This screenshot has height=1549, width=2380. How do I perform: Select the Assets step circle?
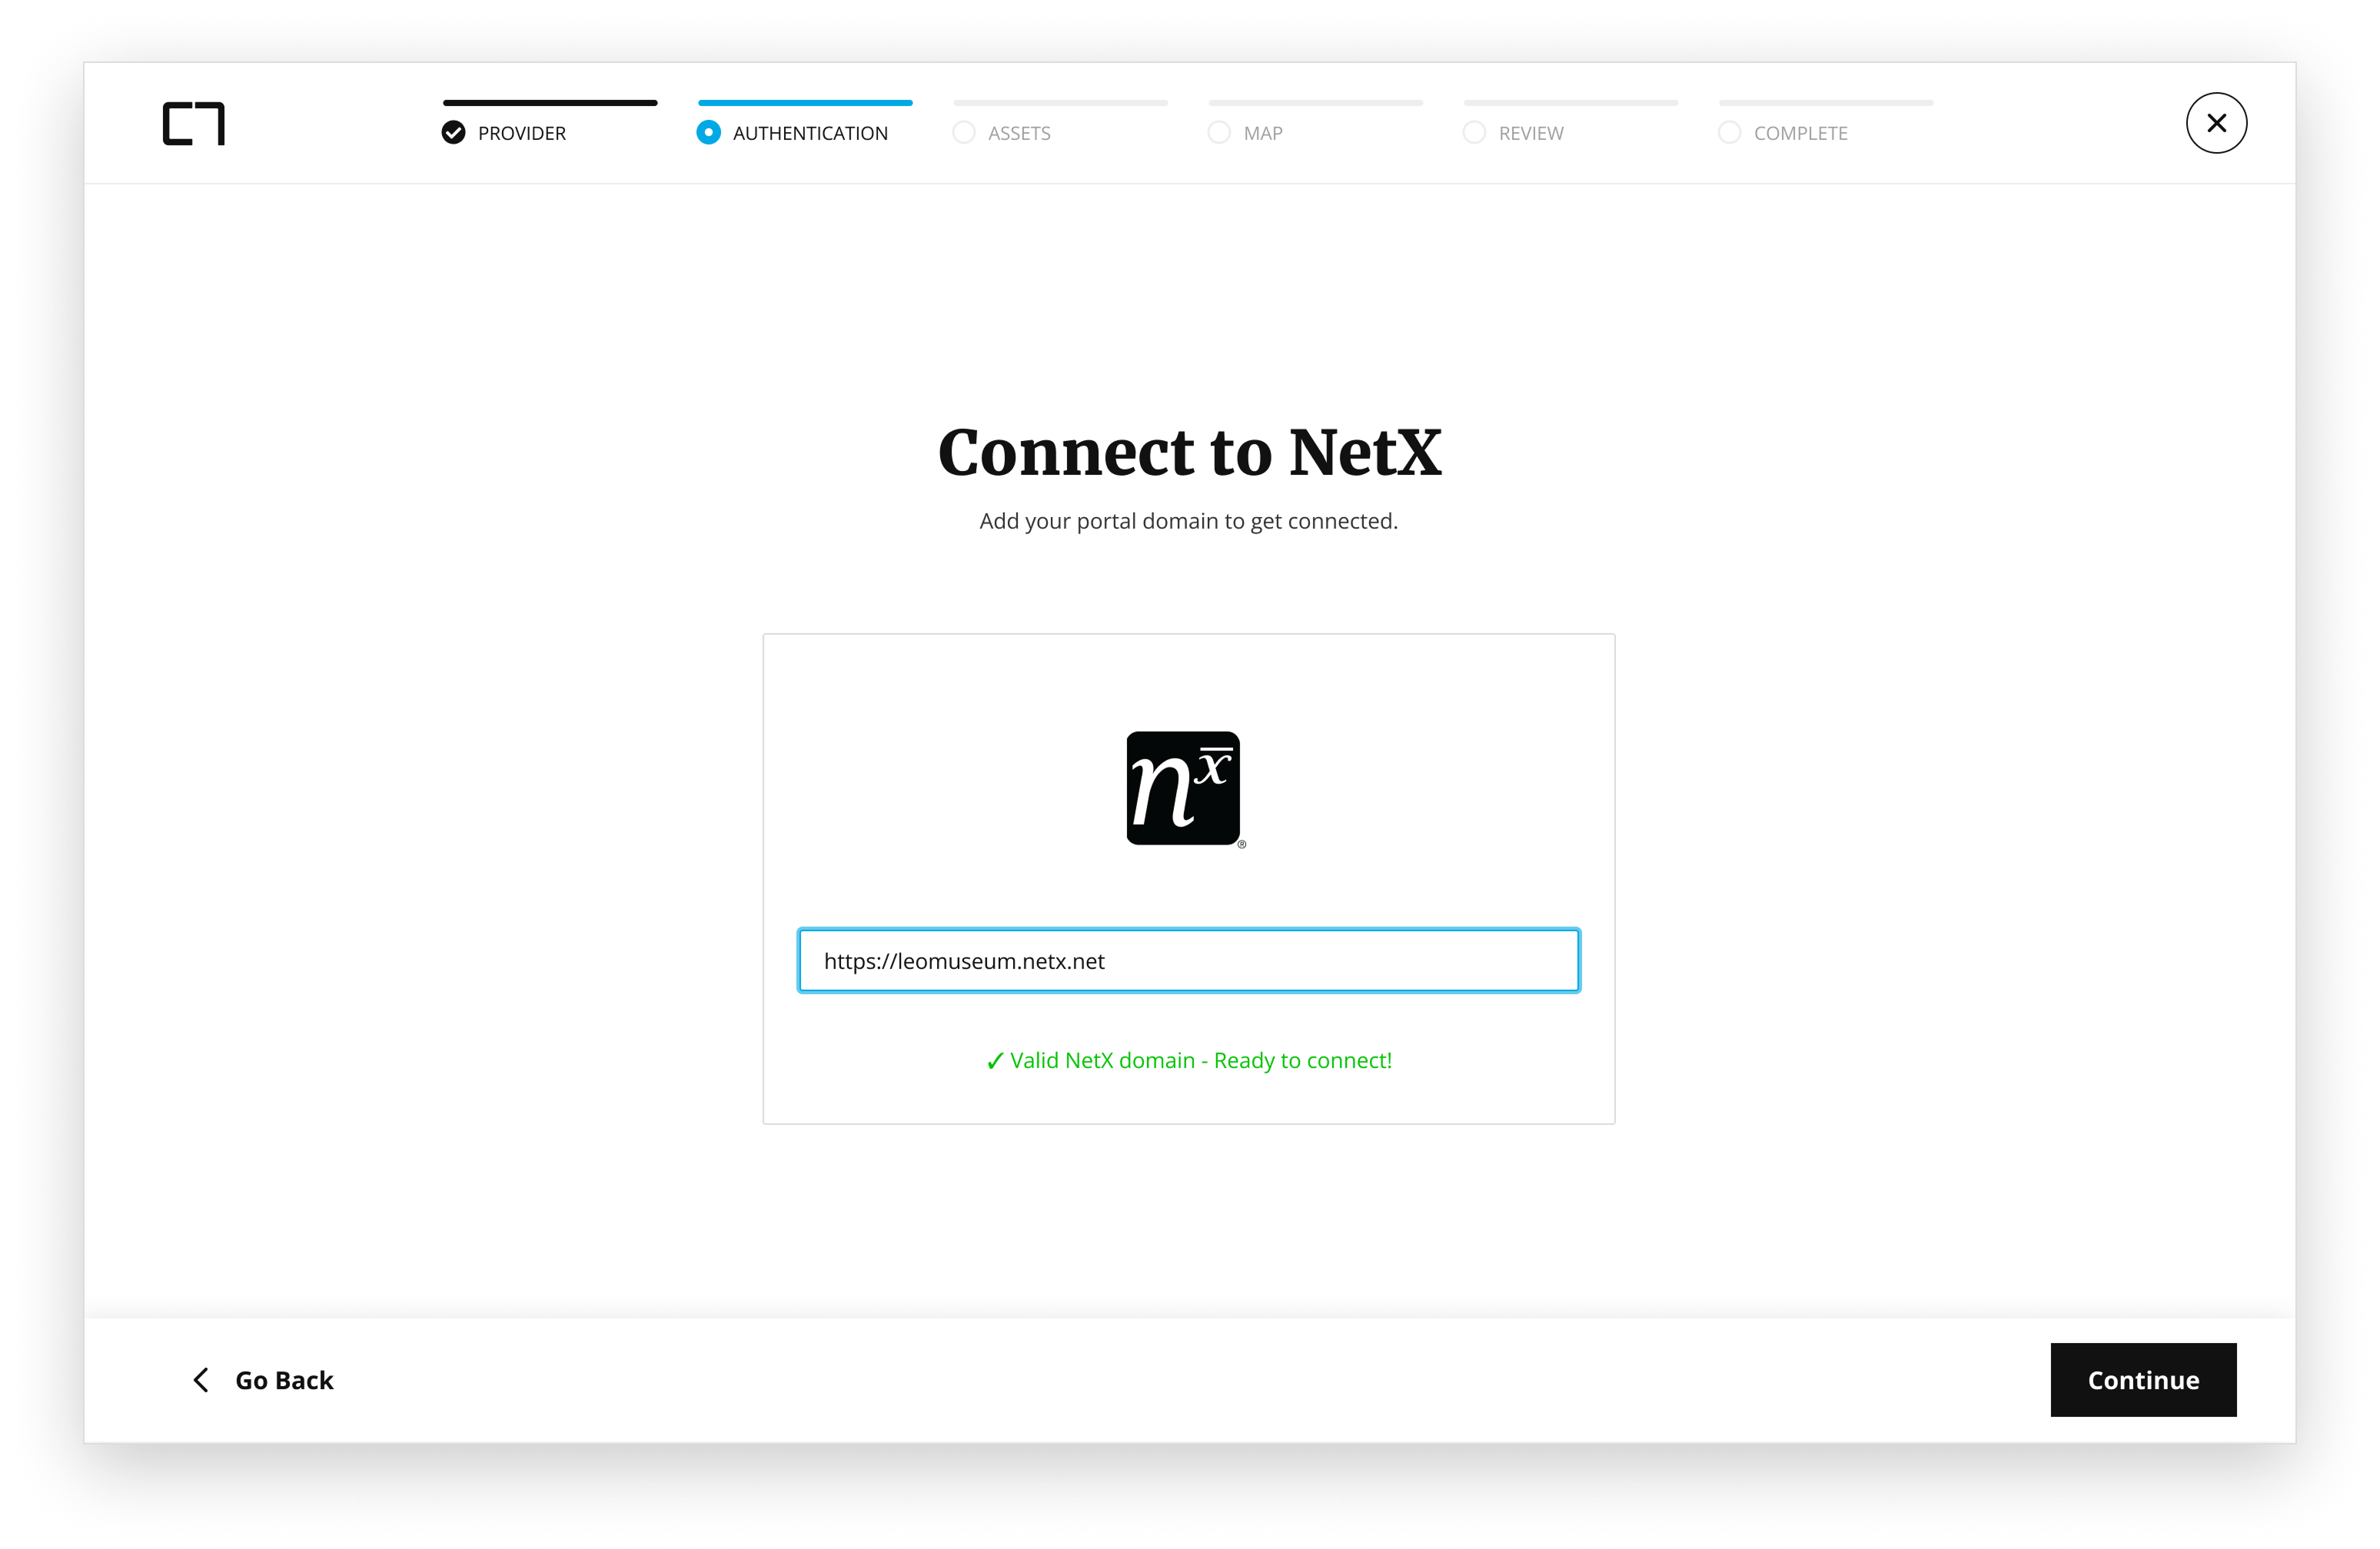pyautogui.click(x=964, y=133)
